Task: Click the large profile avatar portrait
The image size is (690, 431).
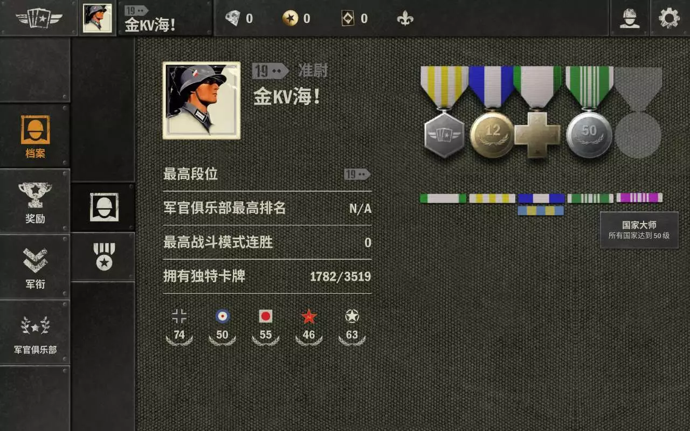Action: 202,100
